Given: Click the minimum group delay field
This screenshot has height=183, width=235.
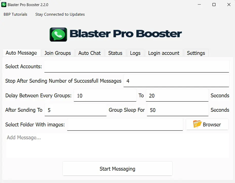Looking at the screenshot, I should coord(105,96).
